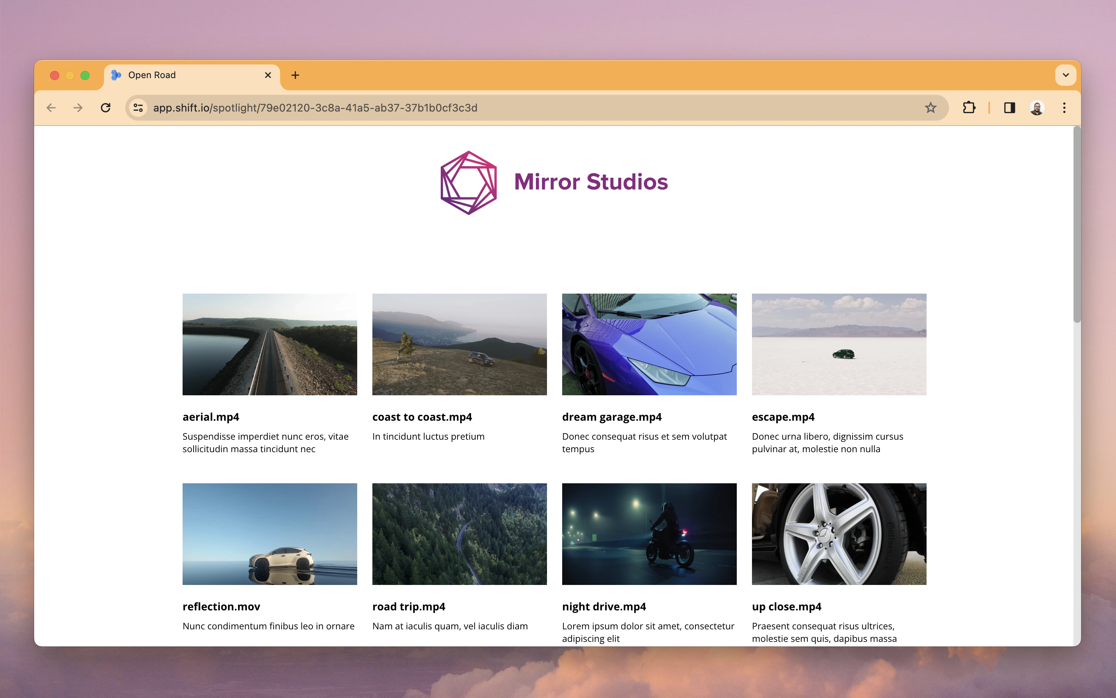Screen dimensions: 1116x698
Task: Click the Mirror Studios title text
Action: 591,181
